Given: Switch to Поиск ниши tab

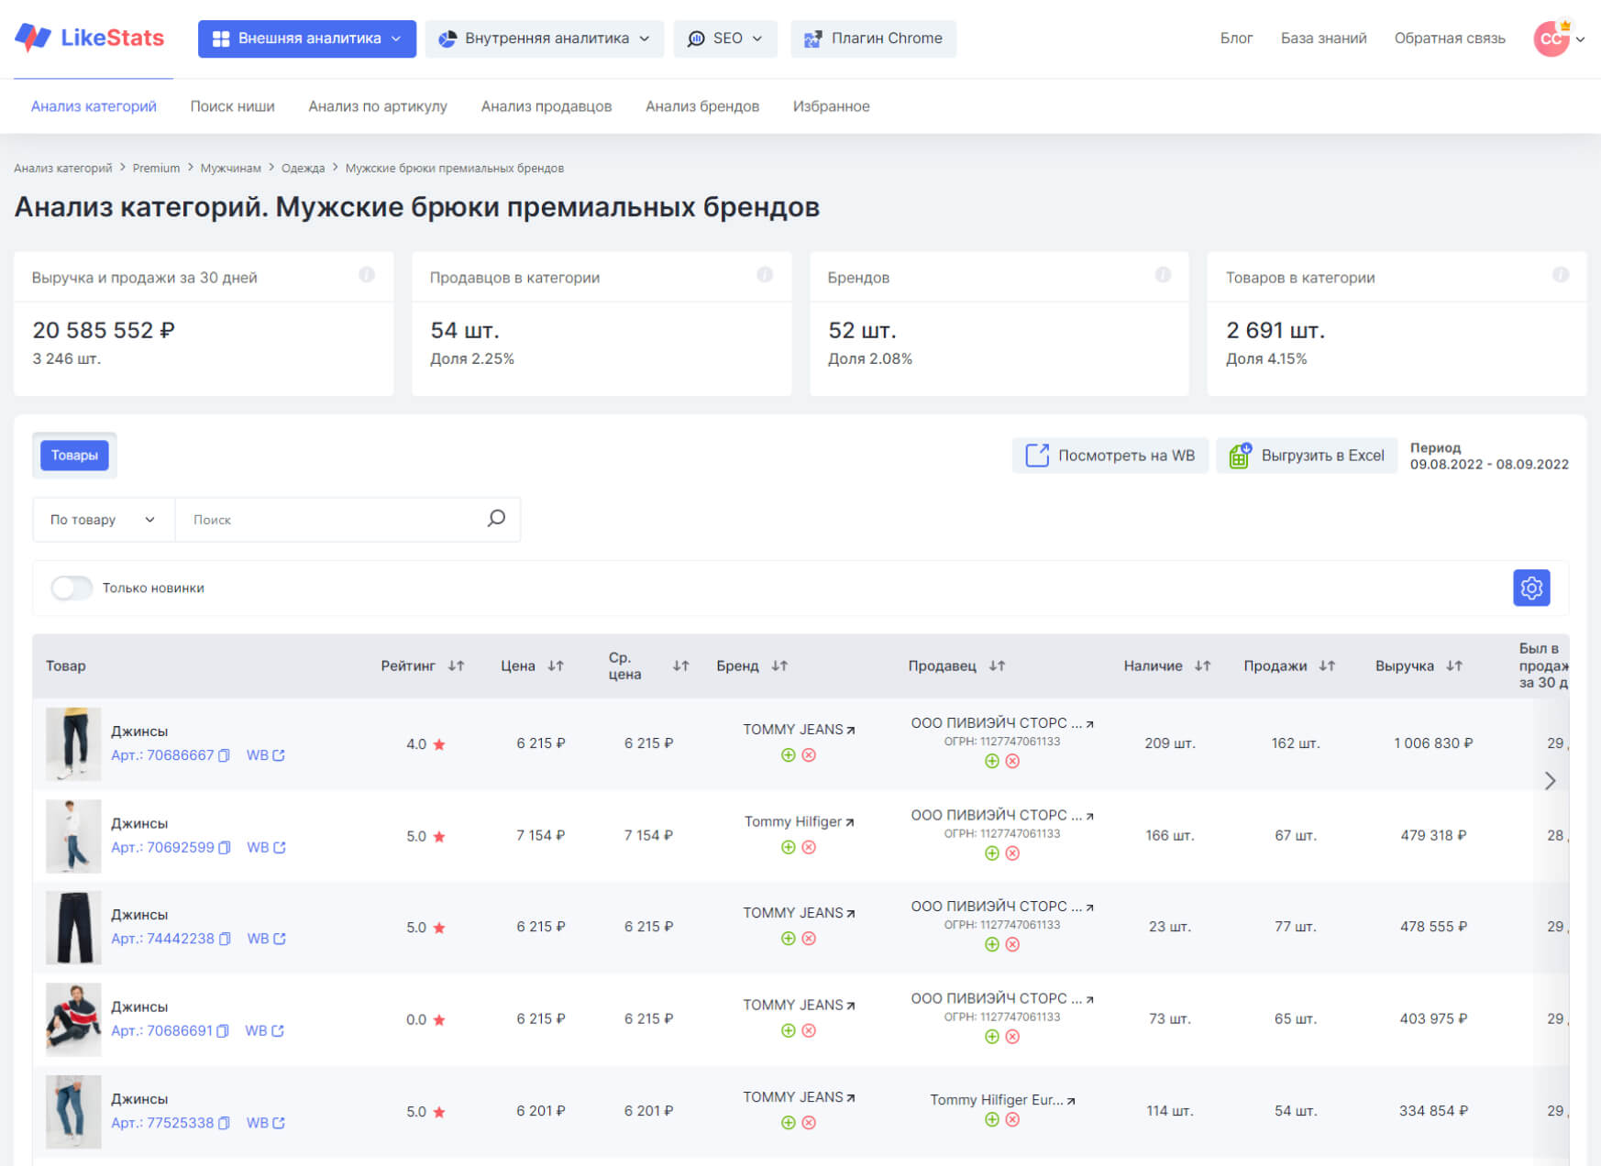Looking at the screenshot, I should [x=232, y=106].
